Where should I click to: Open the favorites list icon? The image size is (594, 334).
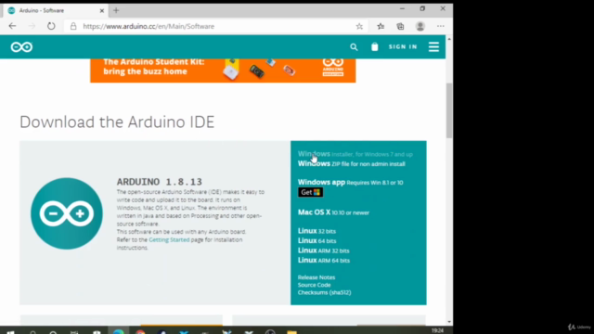click(381, 26)
